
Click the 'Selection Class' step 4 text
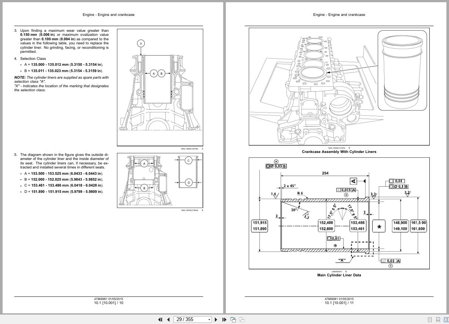(x=33, y=58)
